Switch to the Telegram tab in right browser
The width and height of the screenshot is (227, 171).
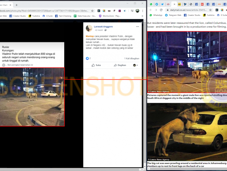coord(157,4)
